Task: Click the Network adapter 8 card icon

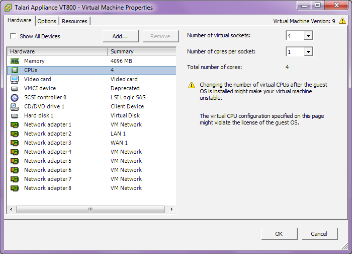Action: (x=15, y=188)
